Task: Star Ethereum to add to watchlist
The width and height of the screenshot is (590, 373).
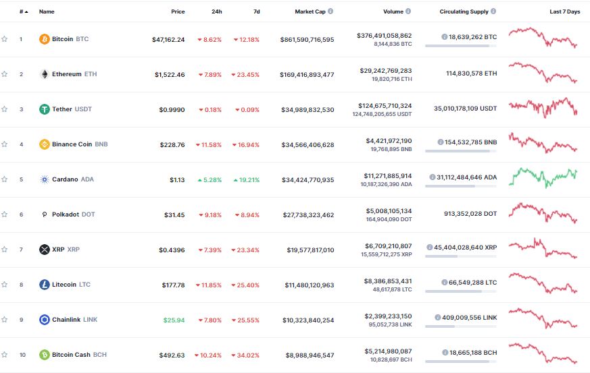Action: point(5,74)
